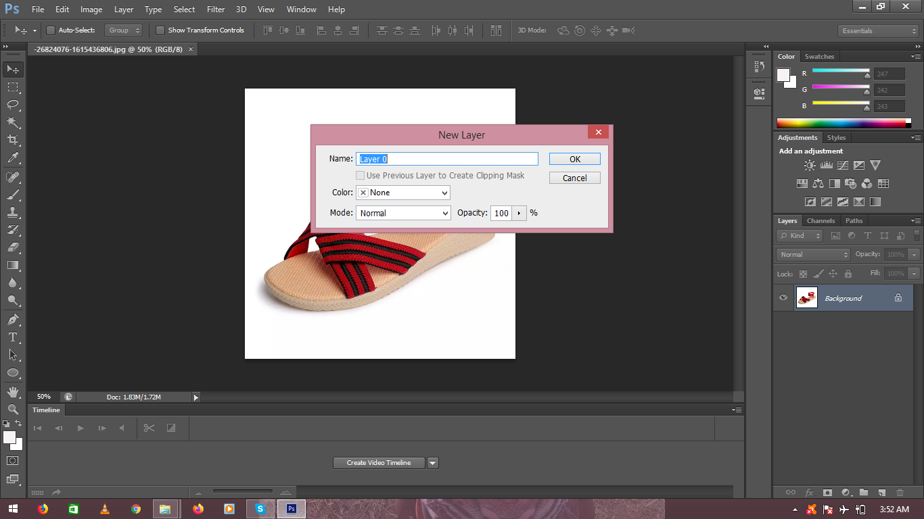
Task: Toggle lock all button in Layers
Action: pos(848,274)
